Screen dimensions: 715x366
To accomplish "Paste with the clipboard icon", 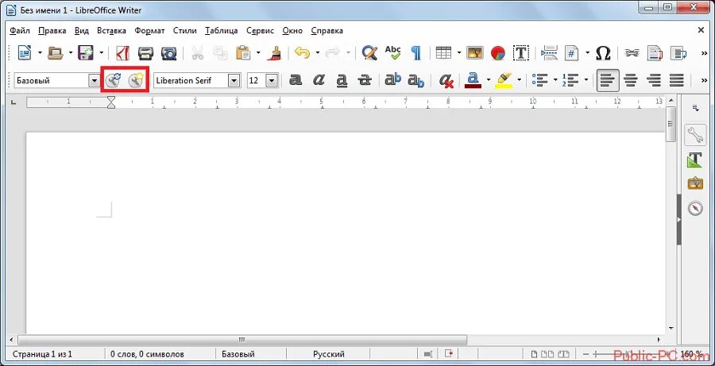I will point(243,53).
